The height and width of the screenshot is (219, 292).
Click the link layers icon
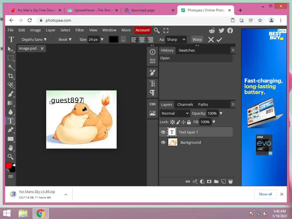pos(188,181)
